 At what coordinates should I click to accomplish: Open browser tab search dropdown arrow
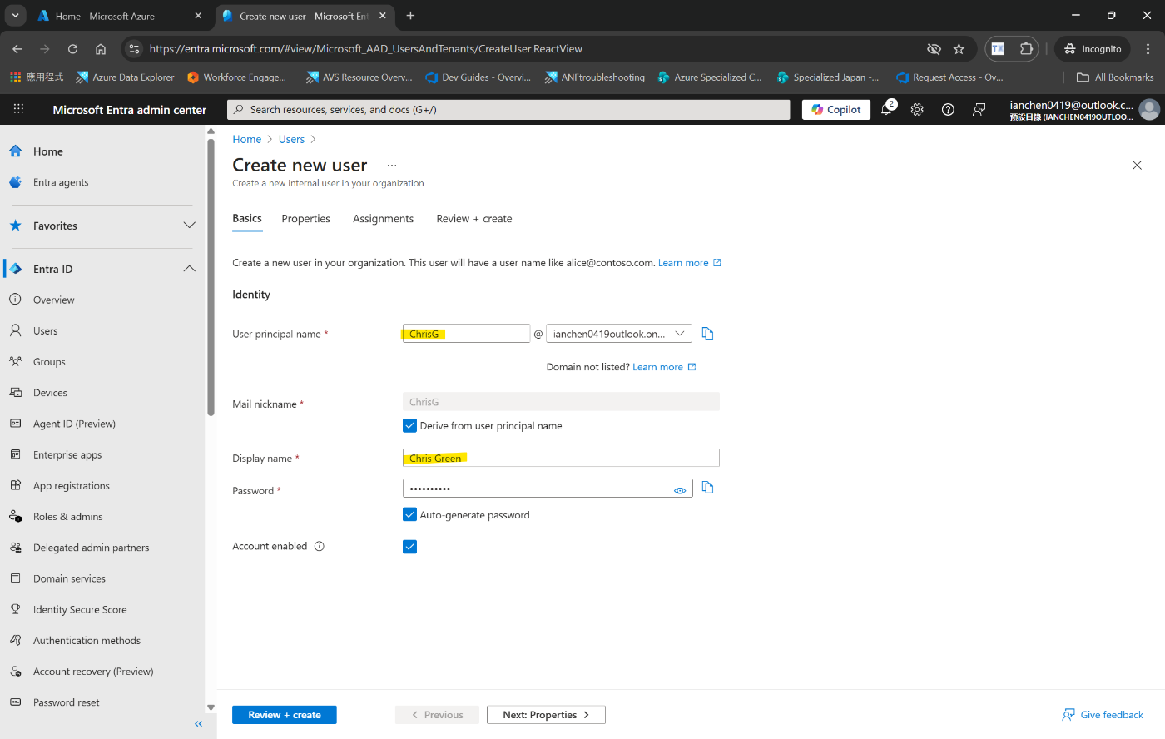[15, 16]
